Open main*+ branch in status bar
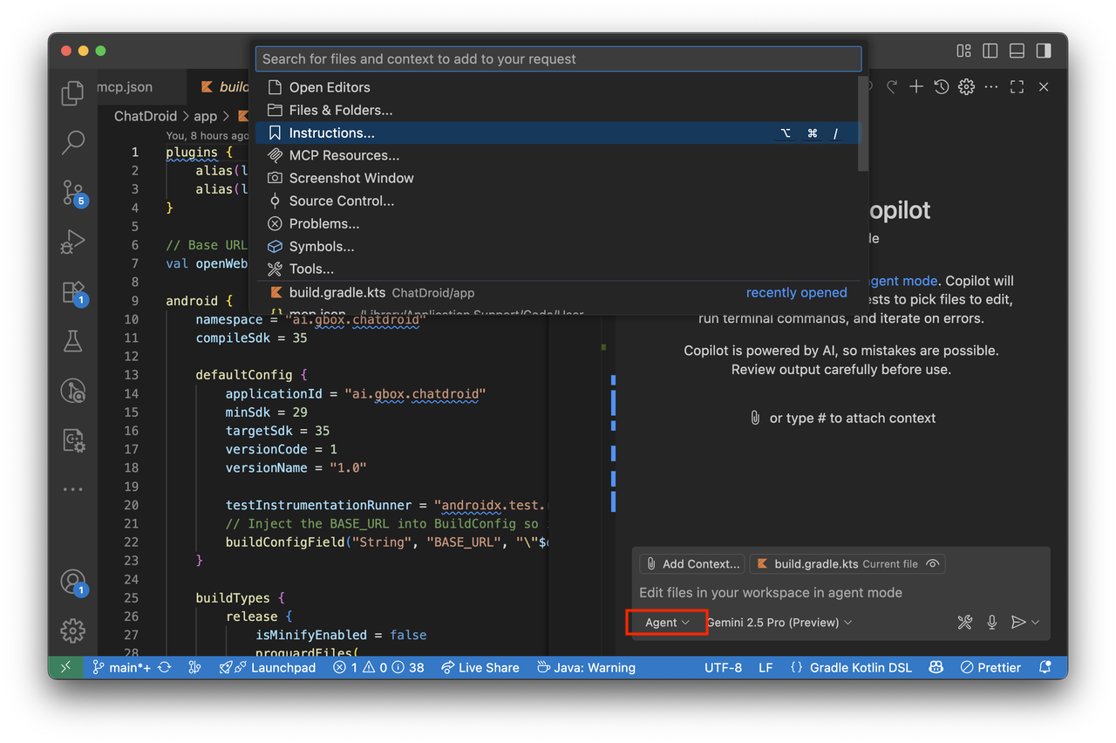 tap(121, 667)
